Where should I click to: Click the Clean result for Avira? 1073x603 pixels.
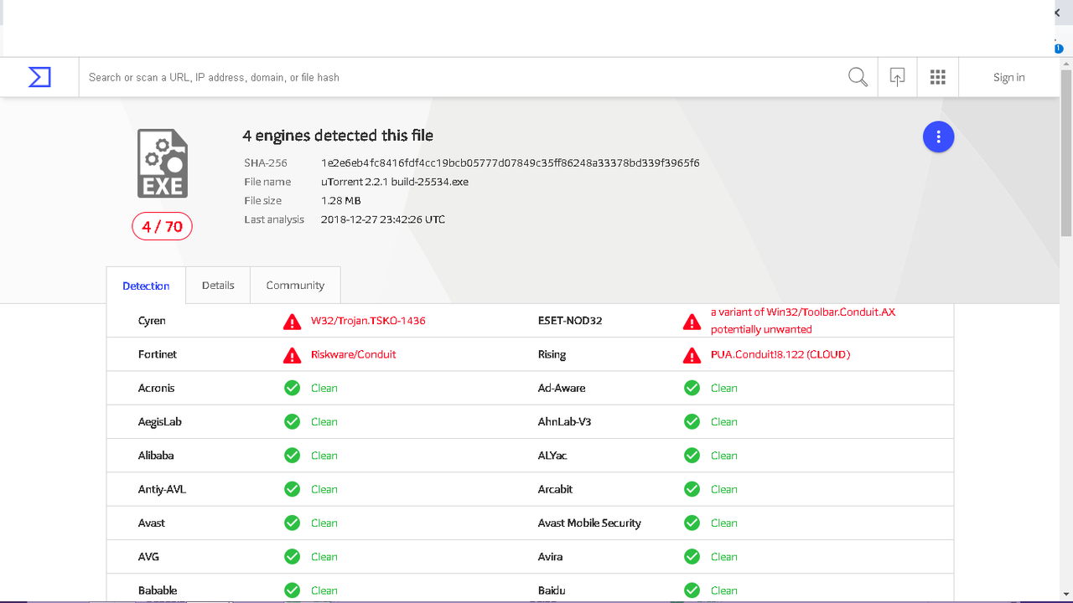(724, 556)
